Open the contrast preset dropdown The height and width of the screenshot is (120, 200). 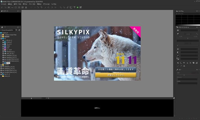click(x=189, y=52)
